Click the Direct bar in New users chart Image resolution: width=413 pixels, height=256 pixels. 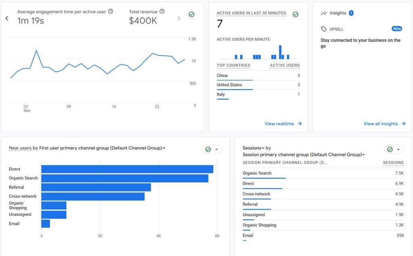(x=127, y=169)
